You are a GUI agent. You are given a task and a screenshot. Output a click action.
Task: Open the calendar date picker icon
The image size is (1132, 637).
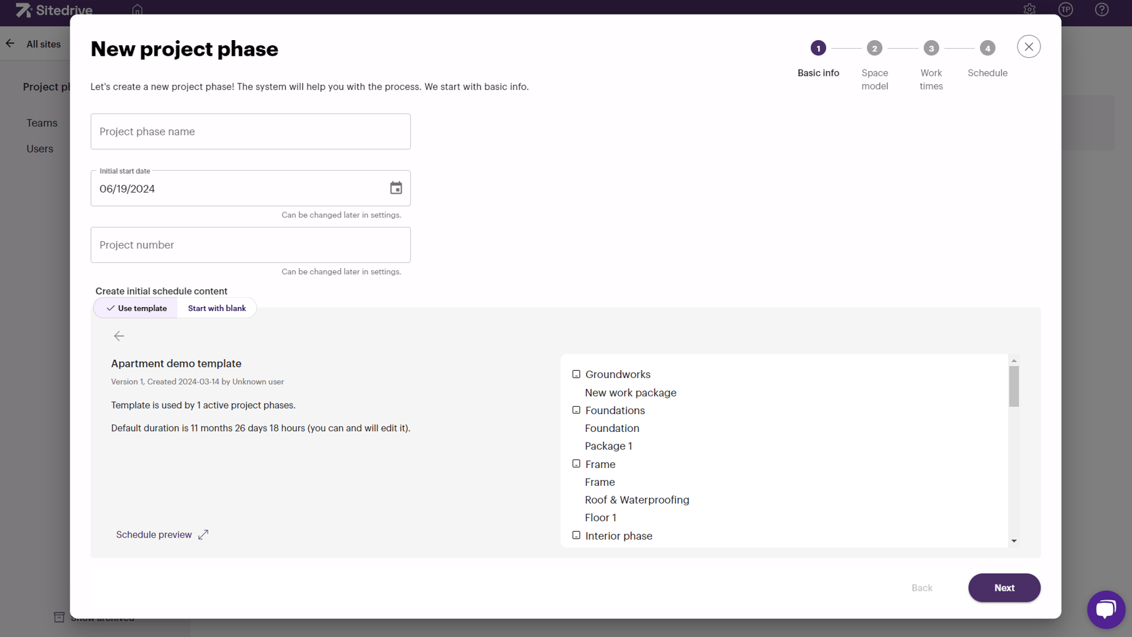coord(396,188)
